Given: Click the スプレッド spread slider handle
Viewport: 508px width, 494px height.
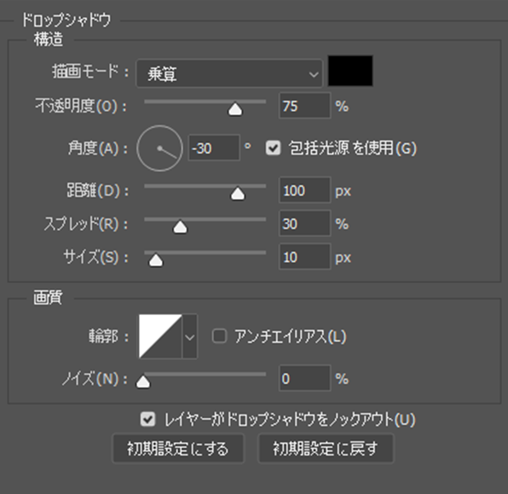Looking at the screenshot, I should [180, 227].
